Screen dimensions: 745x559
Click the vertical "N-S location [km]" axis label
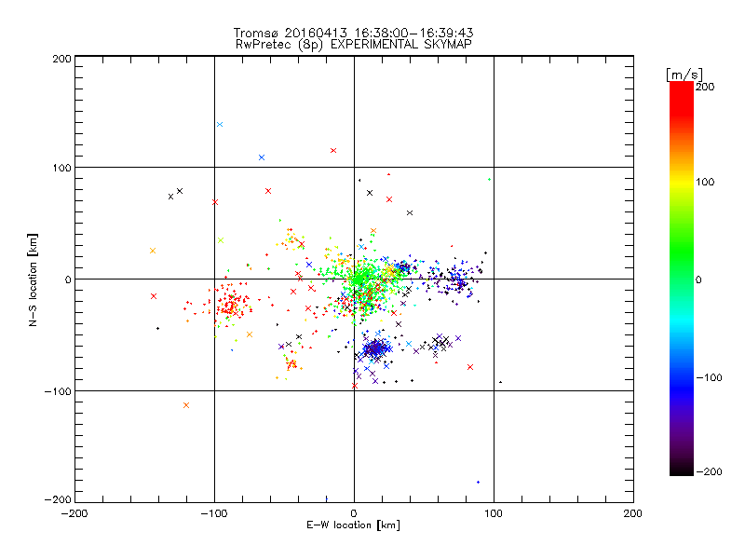coord(33,279)
